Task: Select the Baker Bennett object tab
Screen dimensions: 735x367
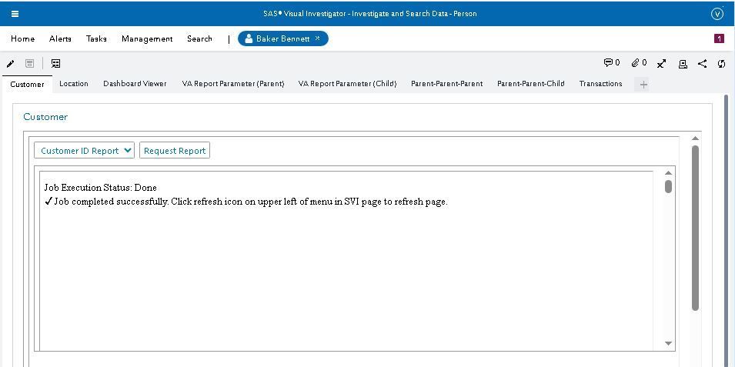Action: 282,38
